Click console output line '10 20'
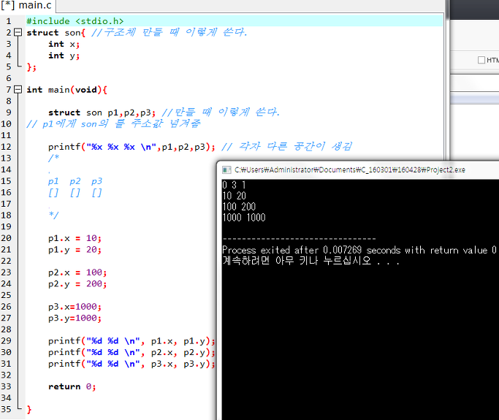This screenshot has height=420, width=499. [x=235, y=196]
